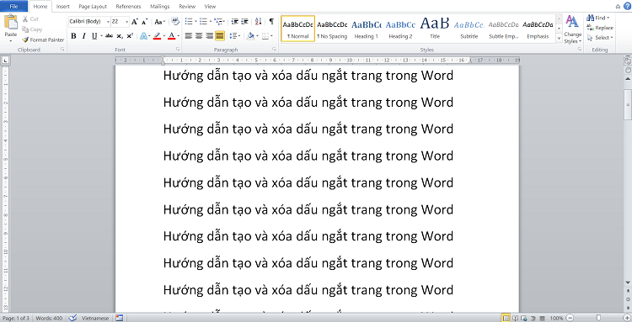Apply superscript formatting
This screenshot has width=632, height=322.
(x=130, y=36)
